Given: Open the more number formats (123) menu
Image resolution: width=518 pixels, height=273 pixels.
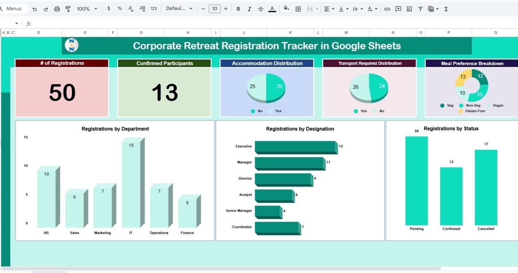Looking at the screenshot, I should 154,9.
